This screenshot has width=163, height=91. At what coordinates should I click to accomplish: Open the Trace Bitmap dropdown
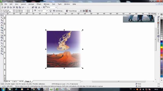tap(79, 12)
